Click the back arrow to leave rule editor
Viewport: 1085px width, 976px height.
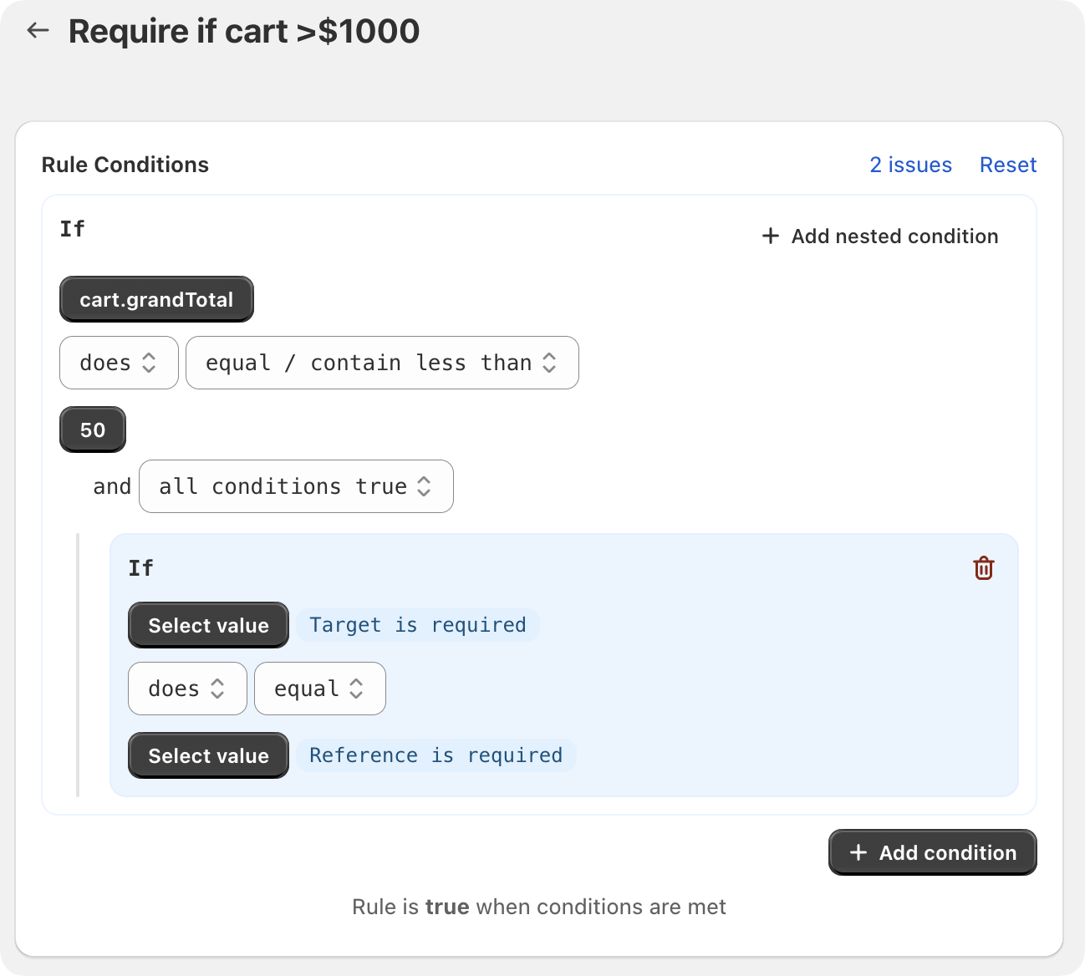(x=38, y=30)
